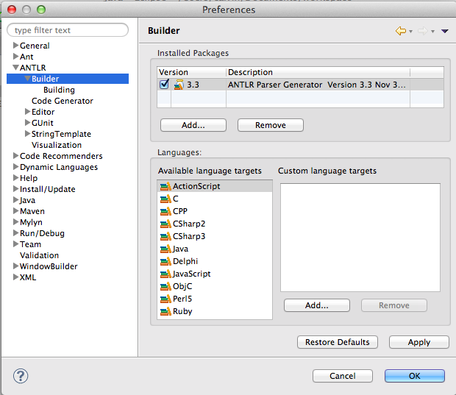
Task: Open the preferences view menu triangle
Action: (x=445, y=31)
